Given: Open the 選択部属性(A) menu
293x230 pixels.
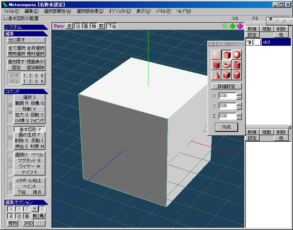Looking at the screenshot, I should point(58,11).
